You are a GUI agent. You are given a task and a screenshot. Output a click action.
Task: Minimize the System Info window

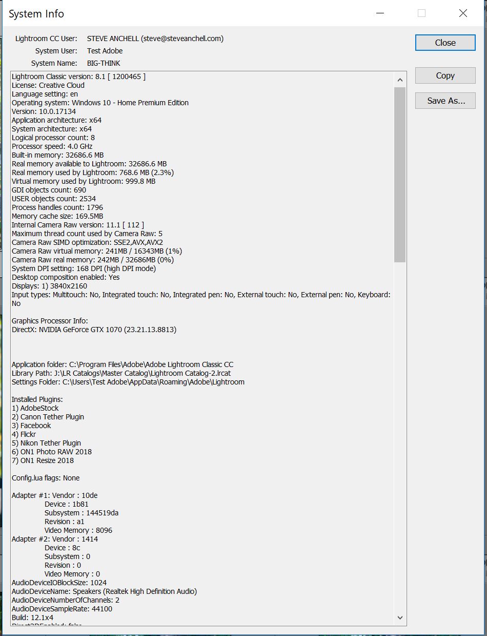[x=380, y=13]
